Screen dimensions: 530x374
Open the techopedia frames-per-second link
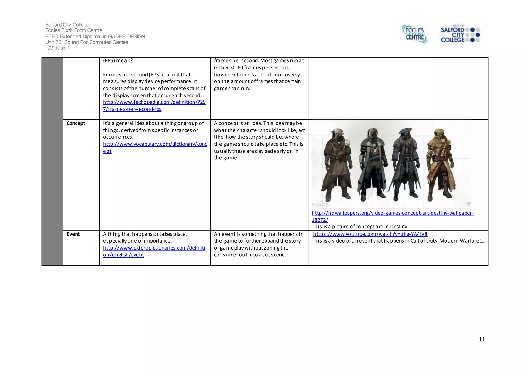pyautogui.click(x=154, y=106)
